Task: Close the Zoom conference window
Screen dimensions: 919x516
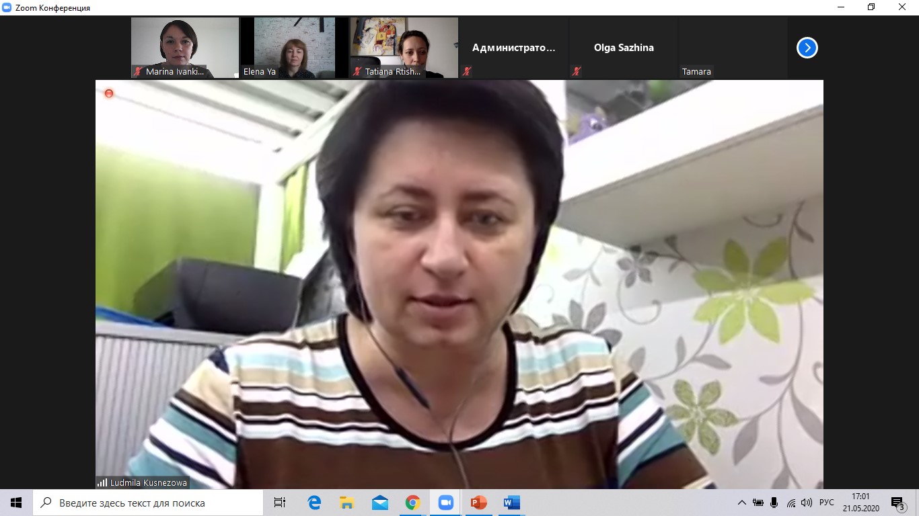Action: (903, 7)
